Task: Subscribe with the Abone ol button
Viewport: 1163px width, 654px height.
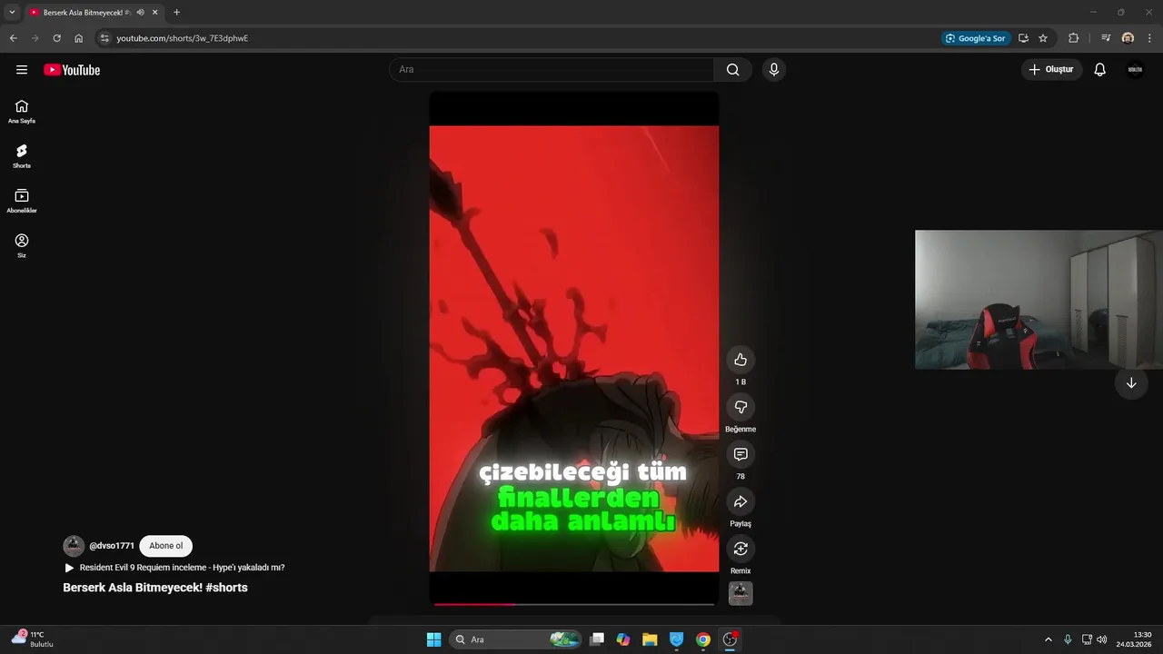Action: (166, 546)
